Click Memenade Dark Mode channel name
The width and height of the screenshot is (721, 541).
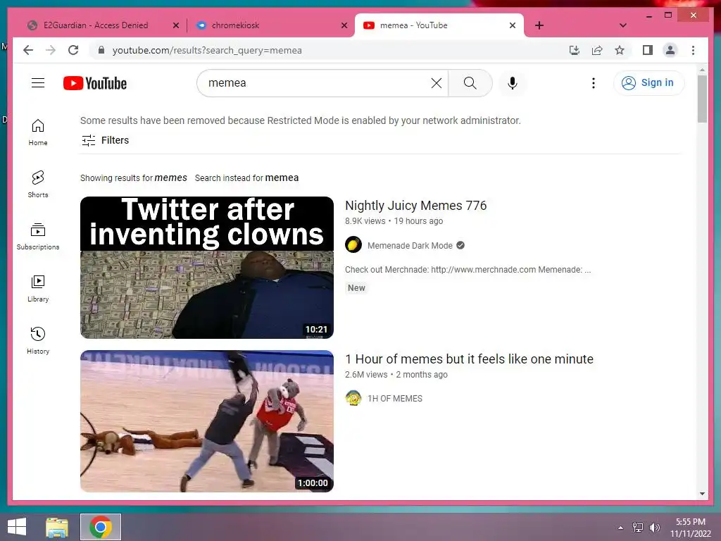click(x=410, y=246)
